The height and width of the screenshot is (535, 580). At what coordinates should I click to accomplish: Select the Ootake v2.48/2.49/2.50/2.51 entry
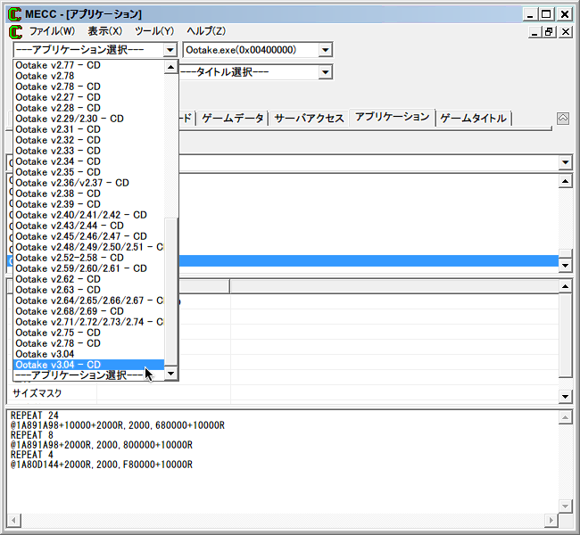[88, 247]
